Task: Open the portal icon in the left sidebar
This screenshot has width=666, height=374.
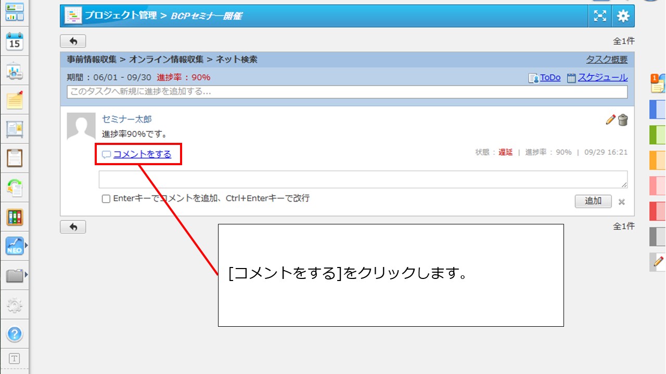Action: tap(15, 12)
